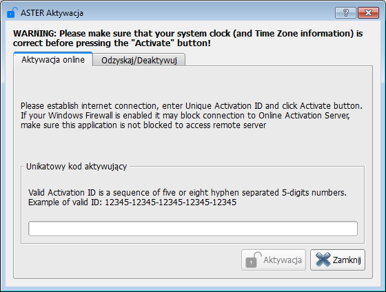Switch to the Aktywacja online tab

click(x=53, y=59)
